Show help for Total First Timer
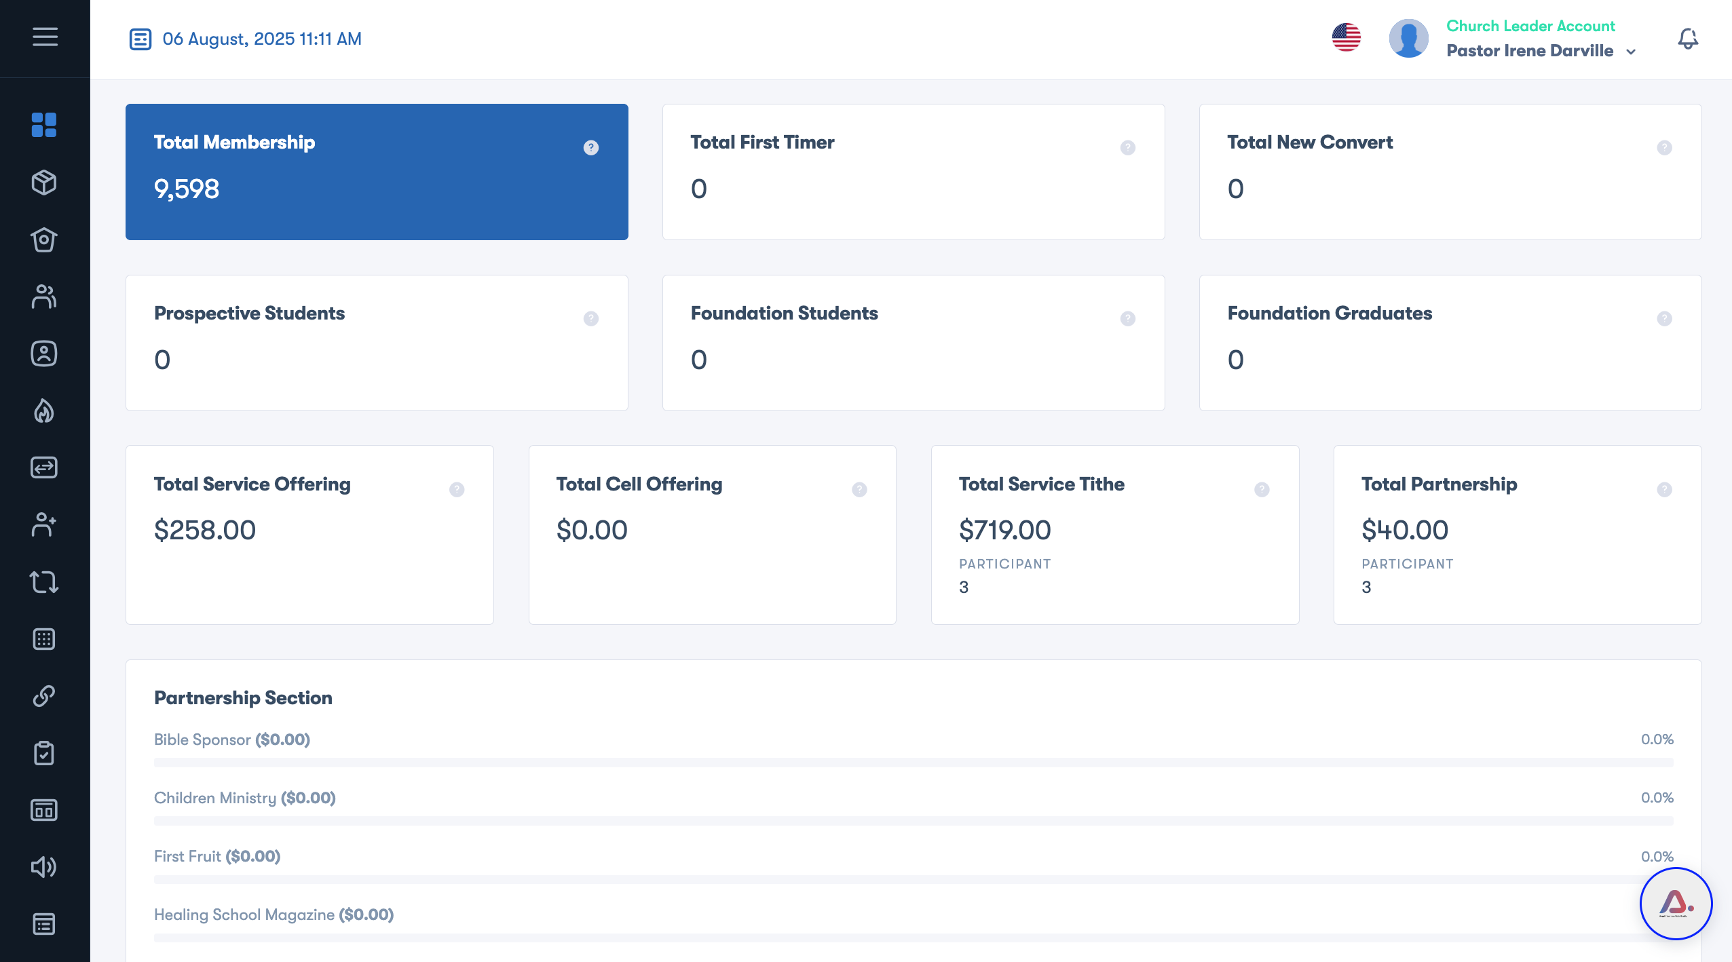 1128,147
